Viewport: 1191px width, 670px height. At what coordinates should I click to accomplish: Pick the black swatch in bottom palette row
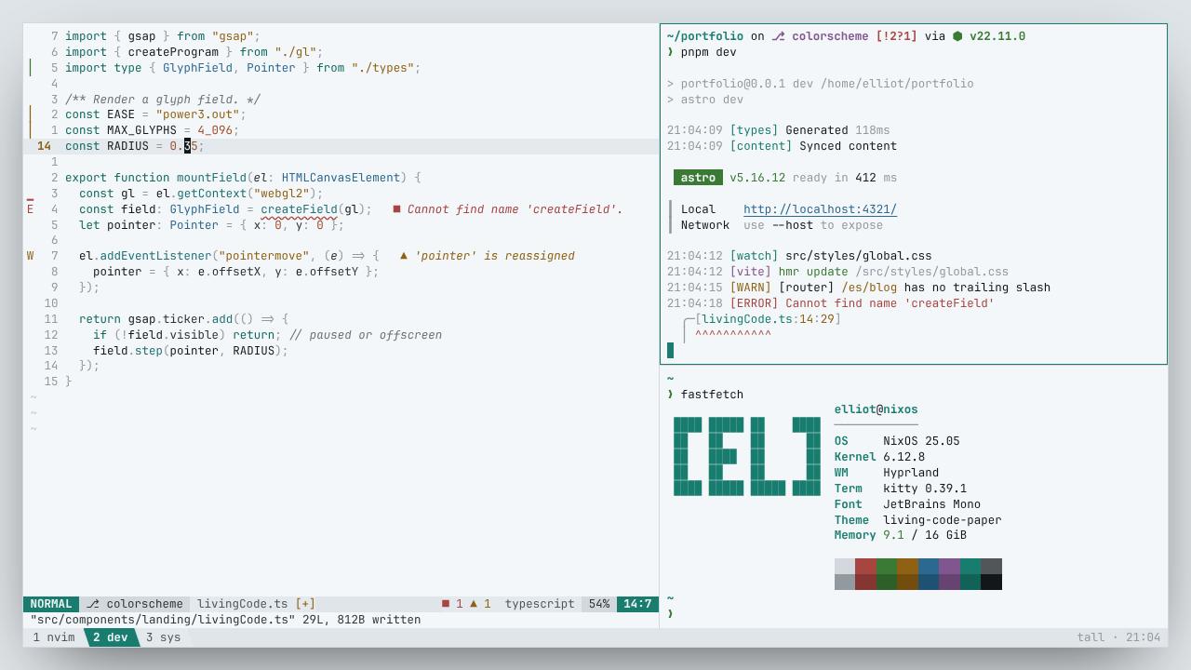pyautogui.click(x=991, y=582)
